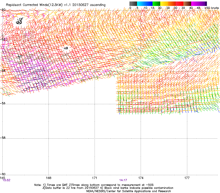Click the blue 10-15 knots legend segment
Viewport: 220px width, 193px height.
point(149,4)
